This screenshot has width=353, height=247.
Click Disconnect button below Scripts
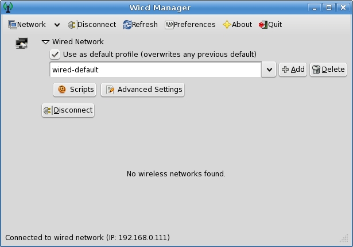pos(68,110)
